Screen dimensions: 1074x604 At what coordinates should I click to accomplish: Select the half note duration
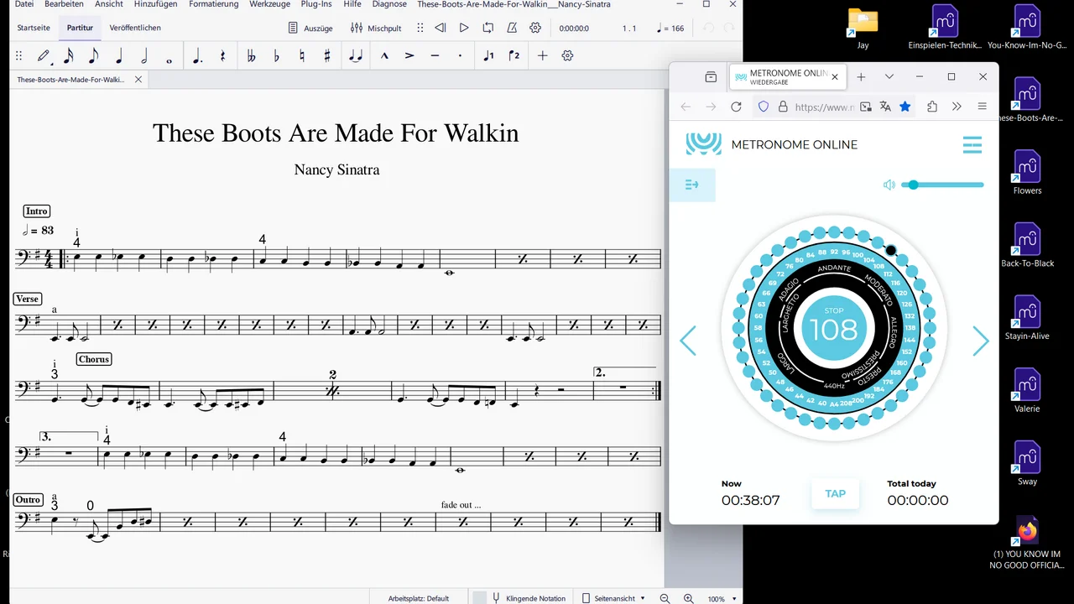[x=144, y=56]
